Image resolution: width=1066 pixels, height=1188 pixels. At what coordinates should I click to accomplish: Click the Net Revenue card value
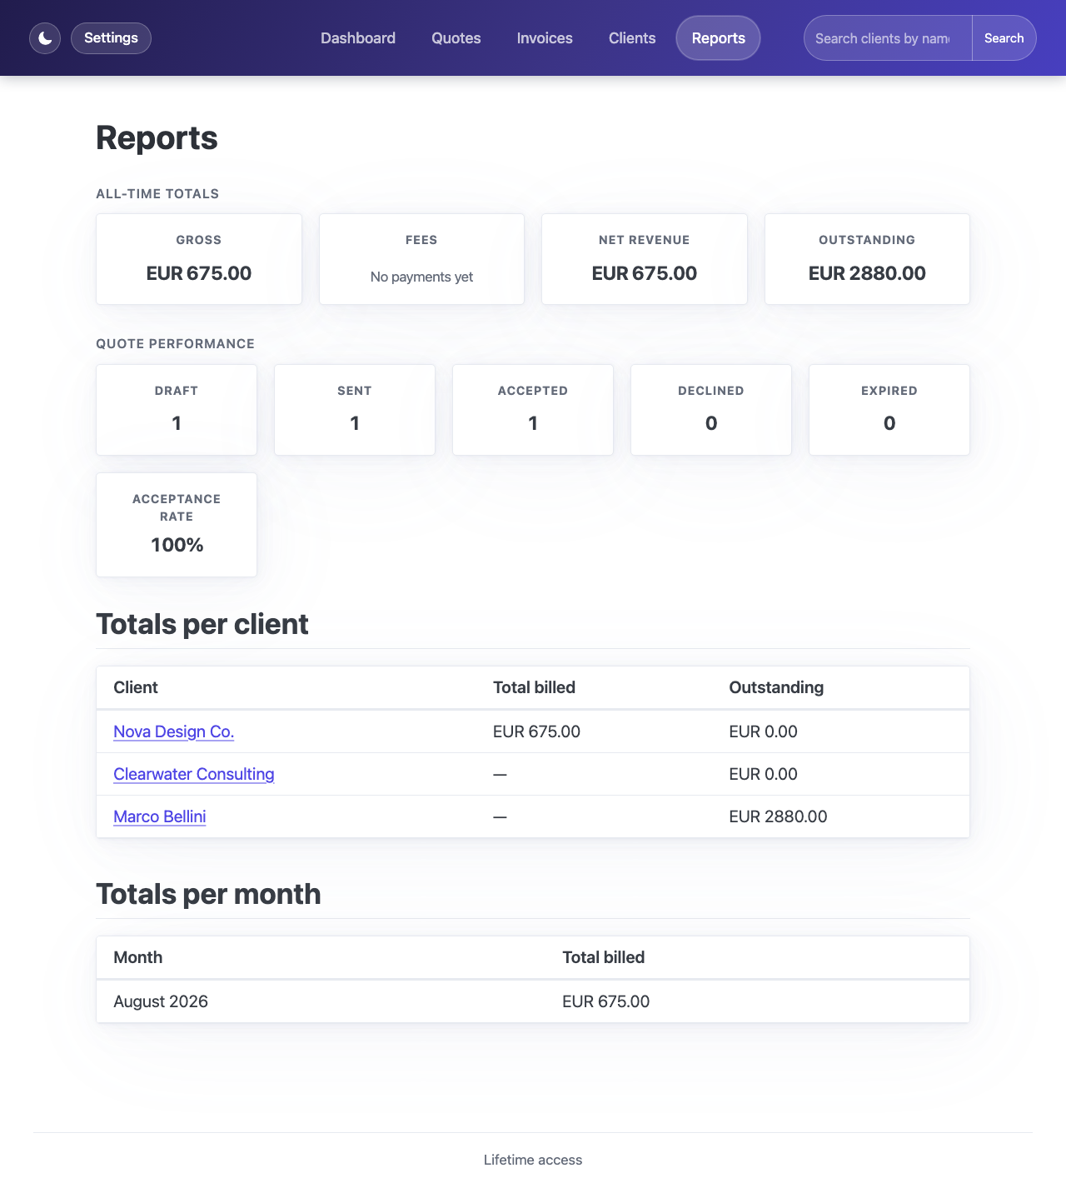645,273
